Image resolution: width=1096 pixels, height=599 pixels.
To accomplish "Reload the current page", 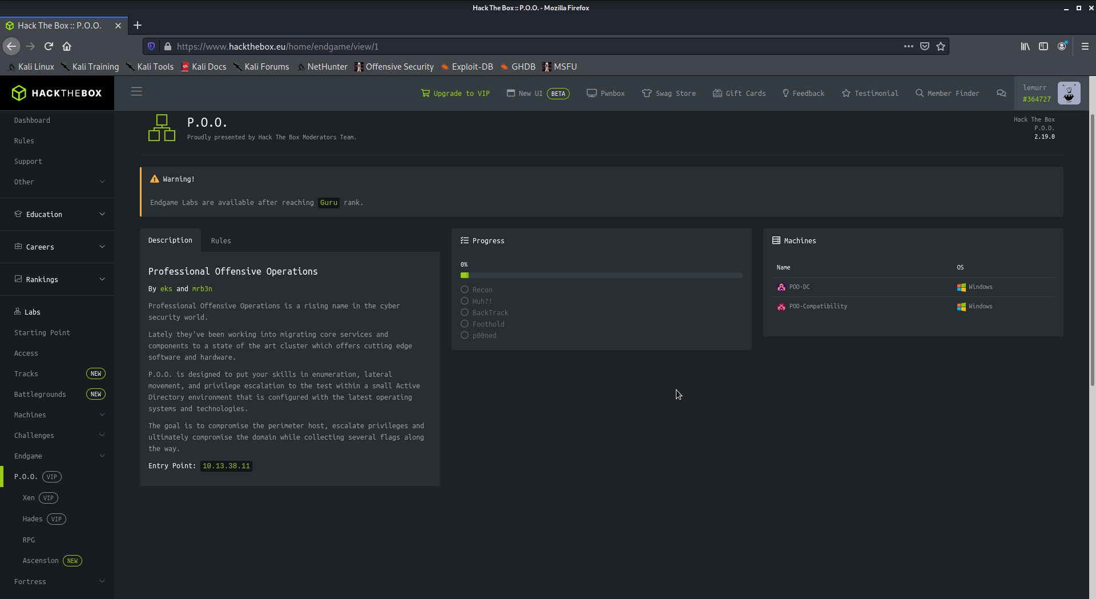I will pos(49,46).
